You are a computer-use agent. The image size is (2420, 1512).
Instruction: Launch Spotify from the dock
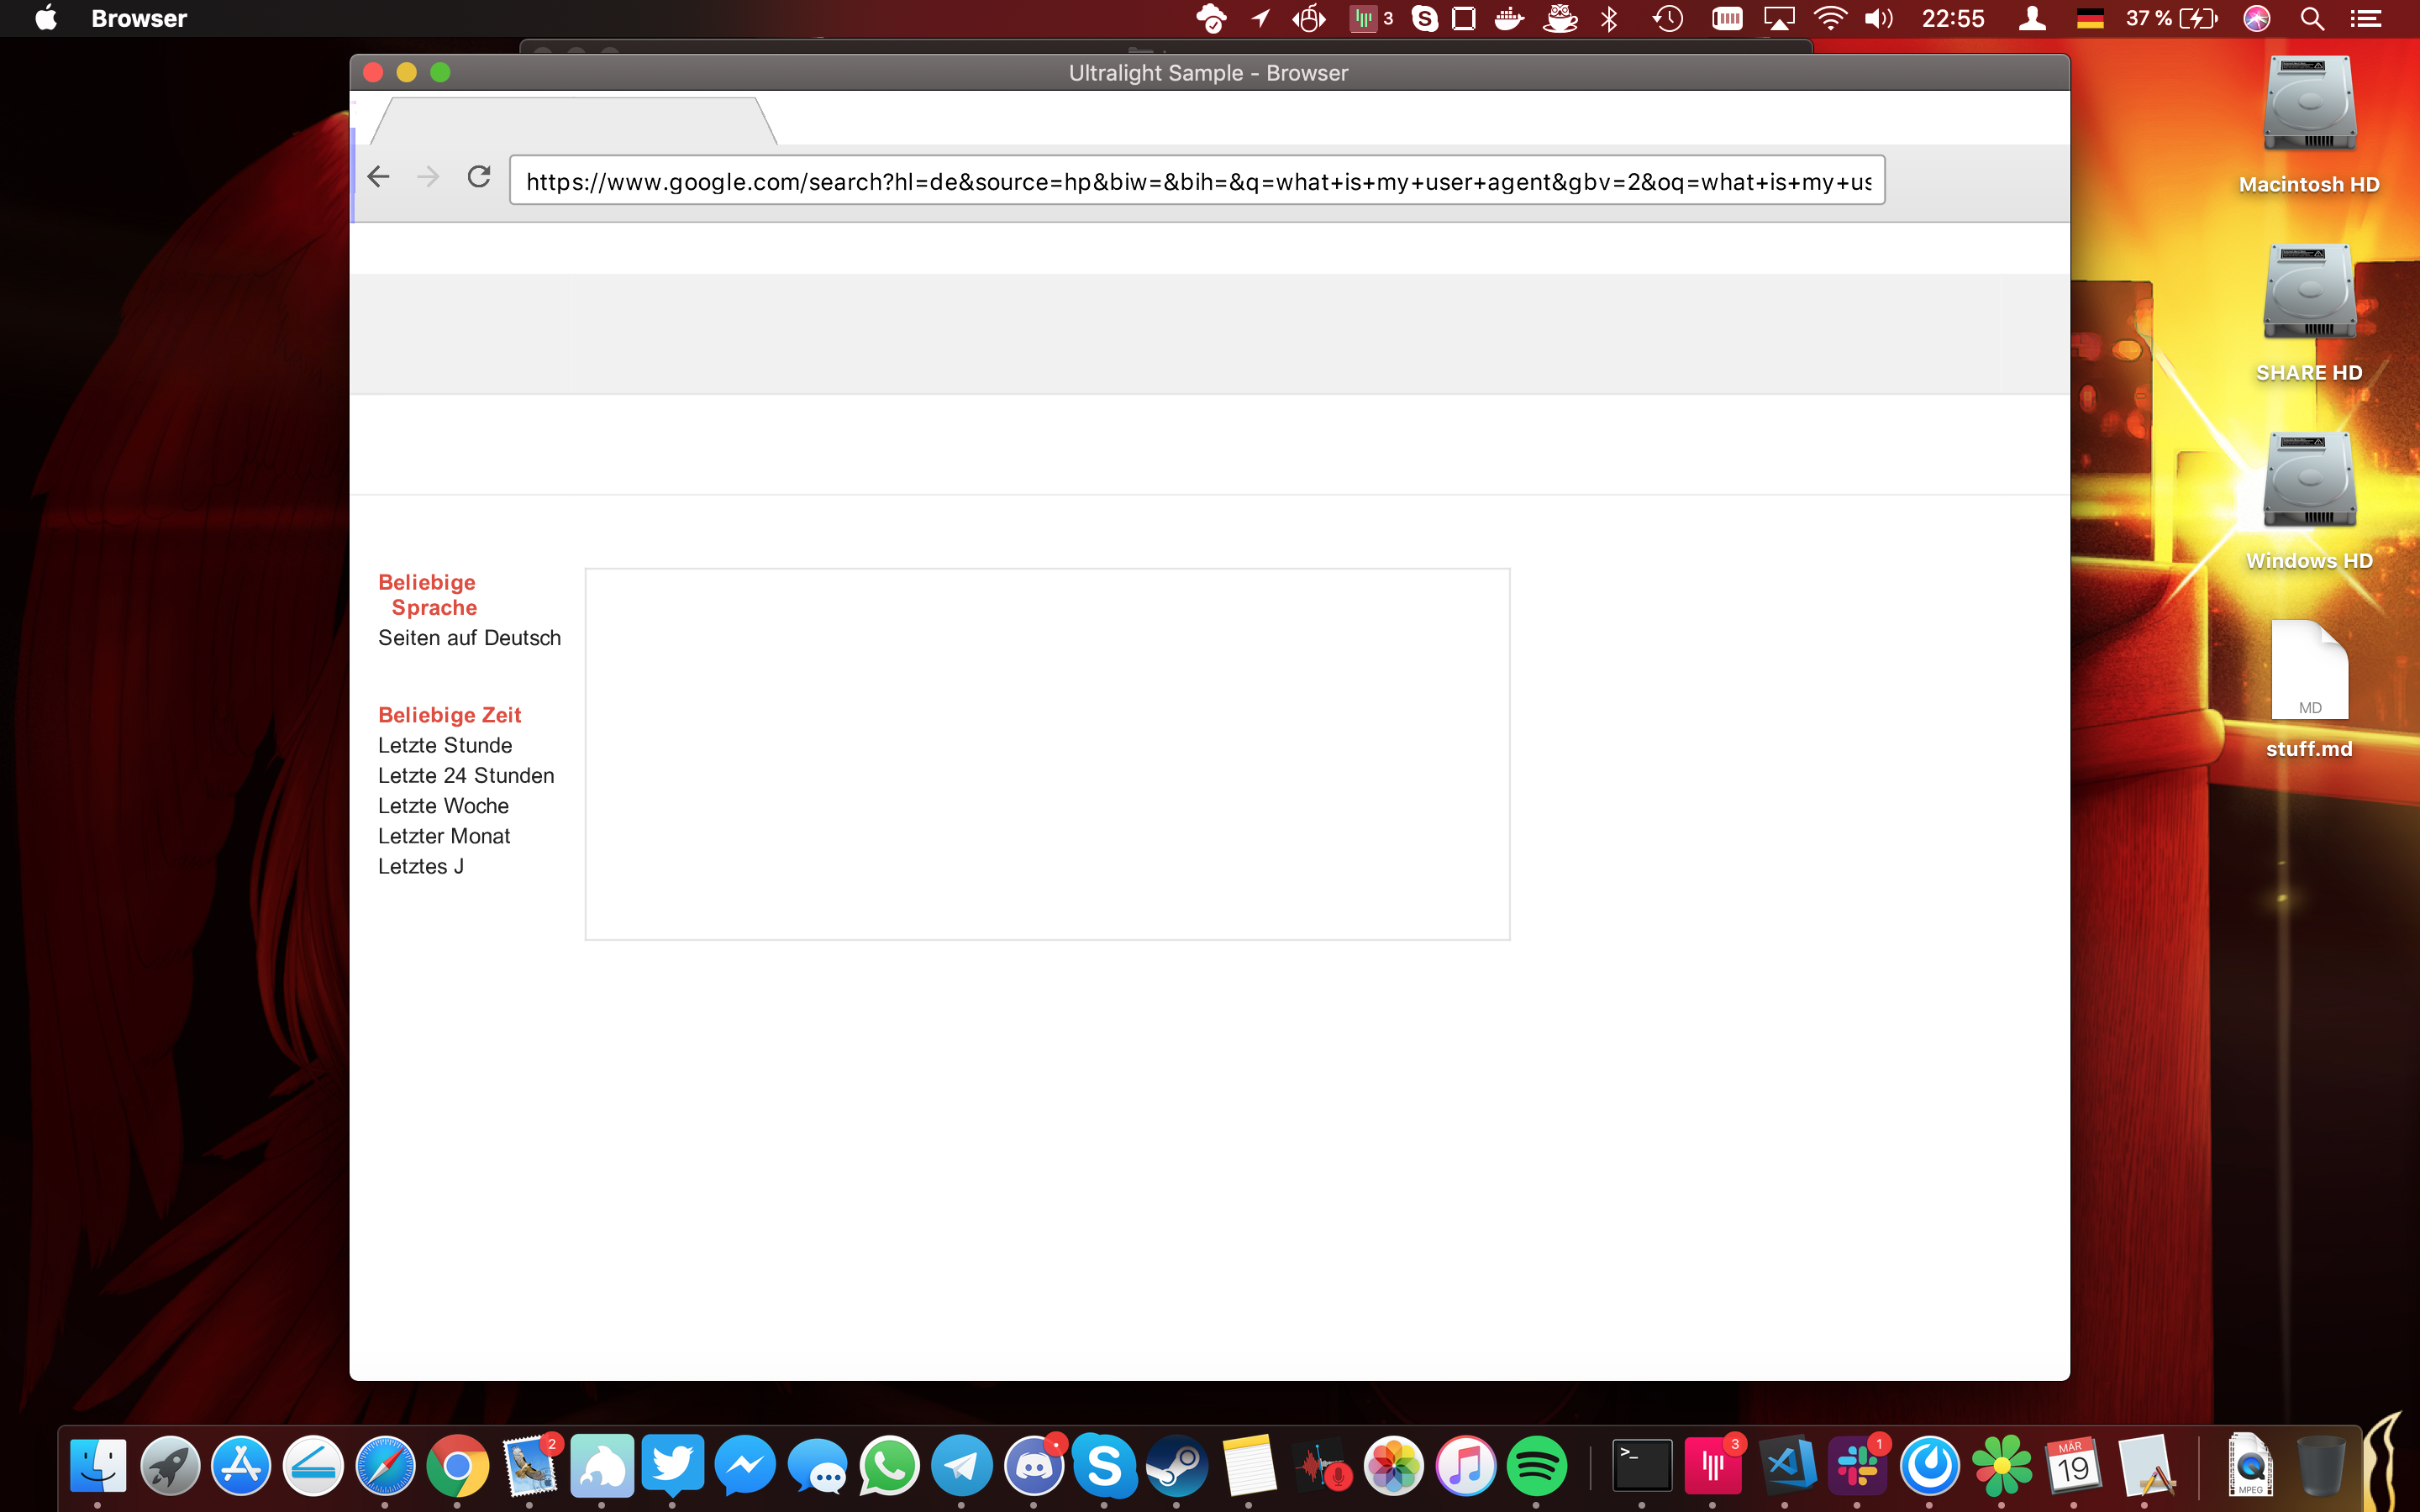(x=1536, y=1466)
